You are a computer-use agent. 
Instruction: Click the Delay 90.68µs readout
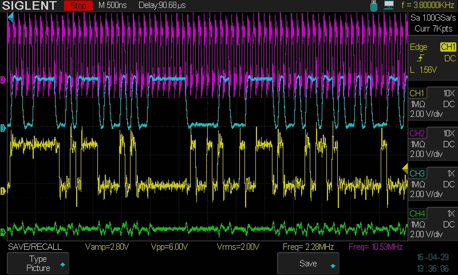(x=162, y=5)
